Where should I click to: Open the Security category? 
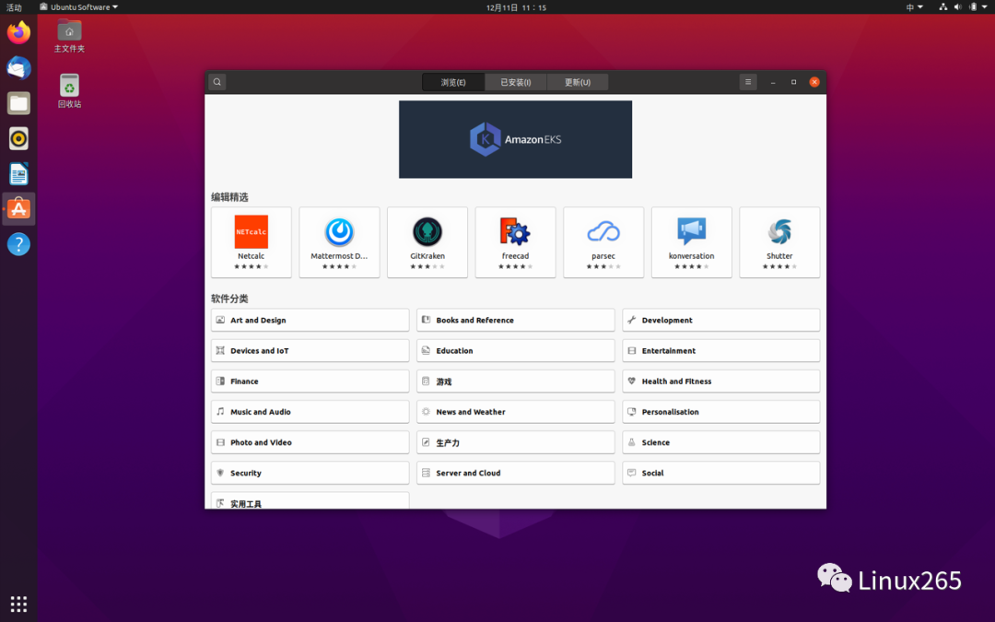[310, 473]
